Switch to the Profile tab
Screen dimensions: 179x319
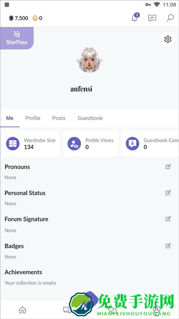tap(33, 118)
